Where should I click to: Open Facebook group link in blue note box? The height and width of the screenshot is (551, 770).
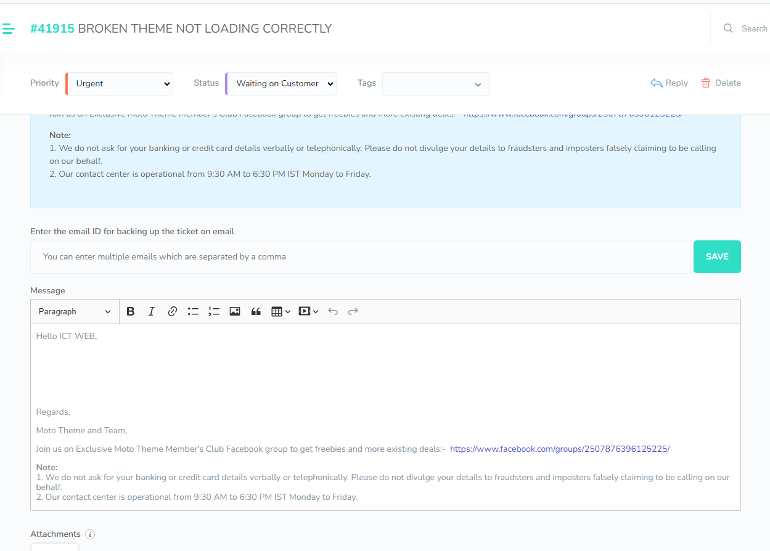[x=573, y=115]
